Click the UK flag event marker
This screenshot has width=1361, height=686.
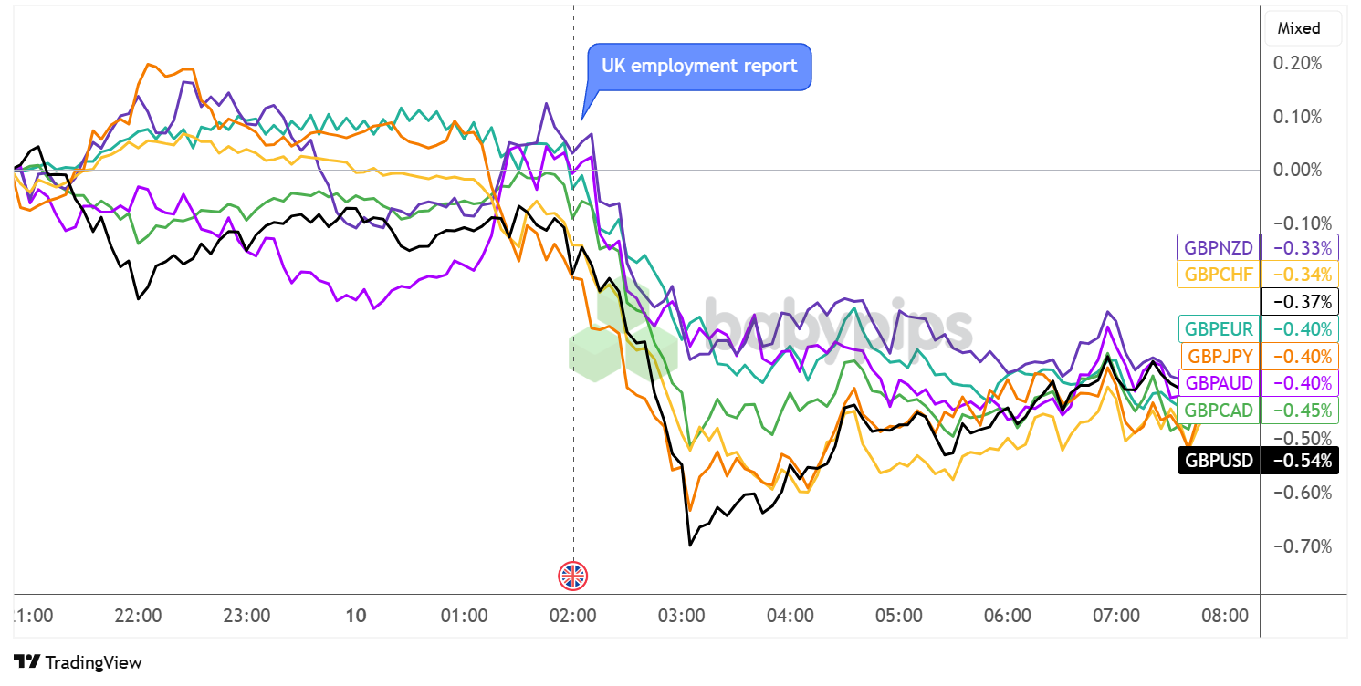coord(573,575)
